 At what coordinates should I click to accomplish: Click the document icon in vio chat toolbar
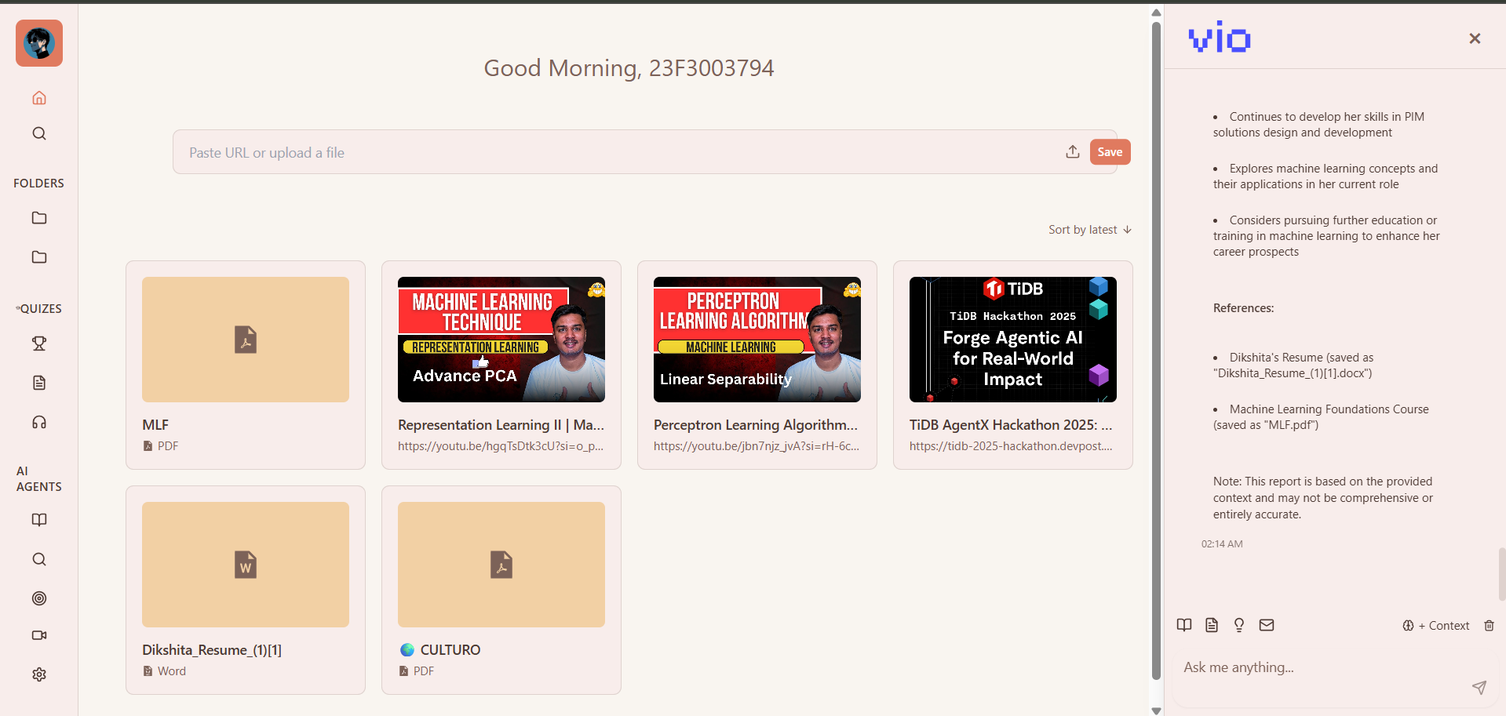click(x=1212, y=625)
